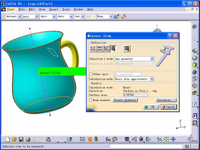Select the Measure Between mode icon in dialog

[93, 49]
